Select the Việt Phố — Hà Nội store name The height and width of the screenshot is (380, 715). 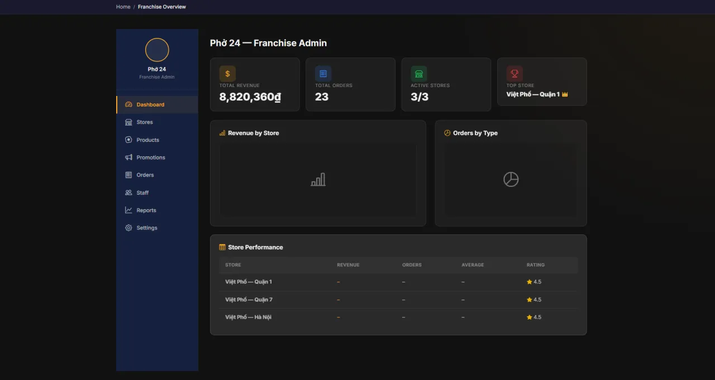(x=248, y=317)
